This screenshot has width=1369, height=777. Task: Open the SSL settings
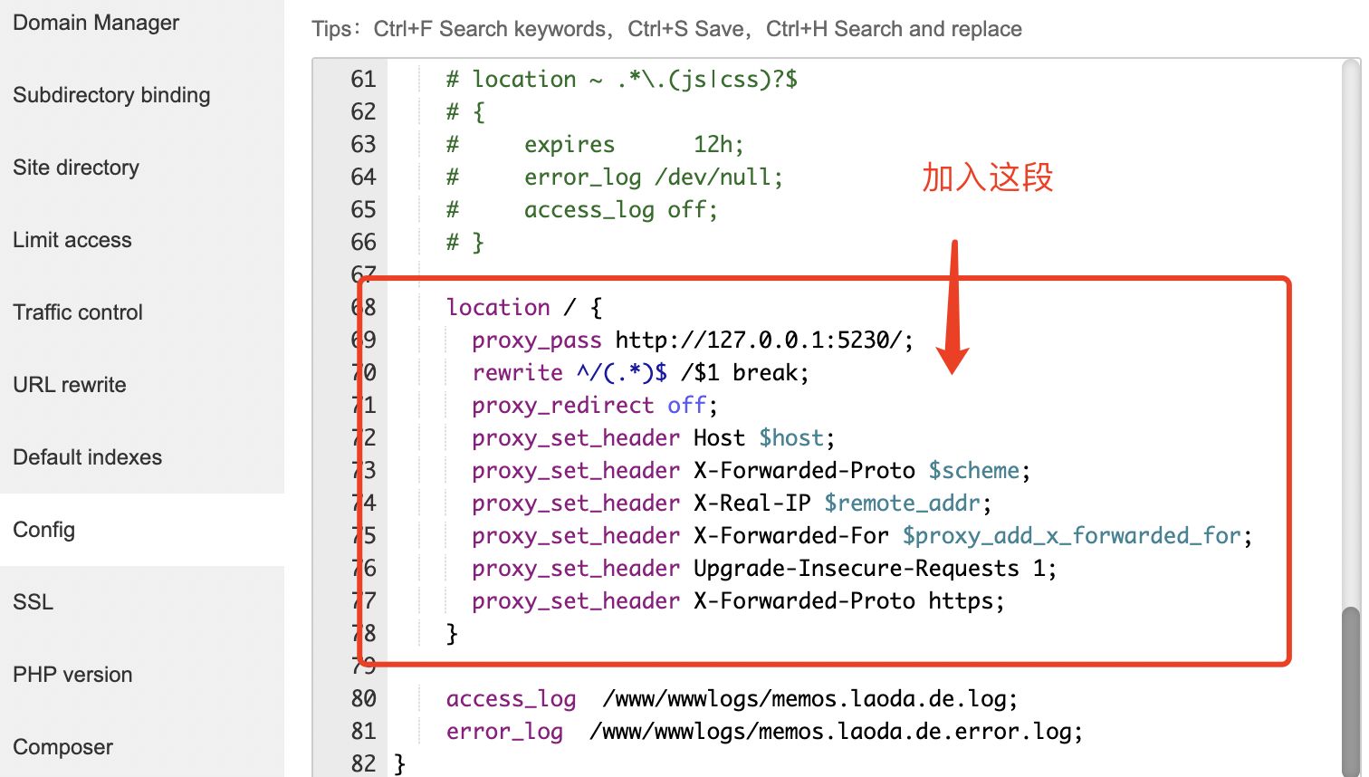point(33,601)
